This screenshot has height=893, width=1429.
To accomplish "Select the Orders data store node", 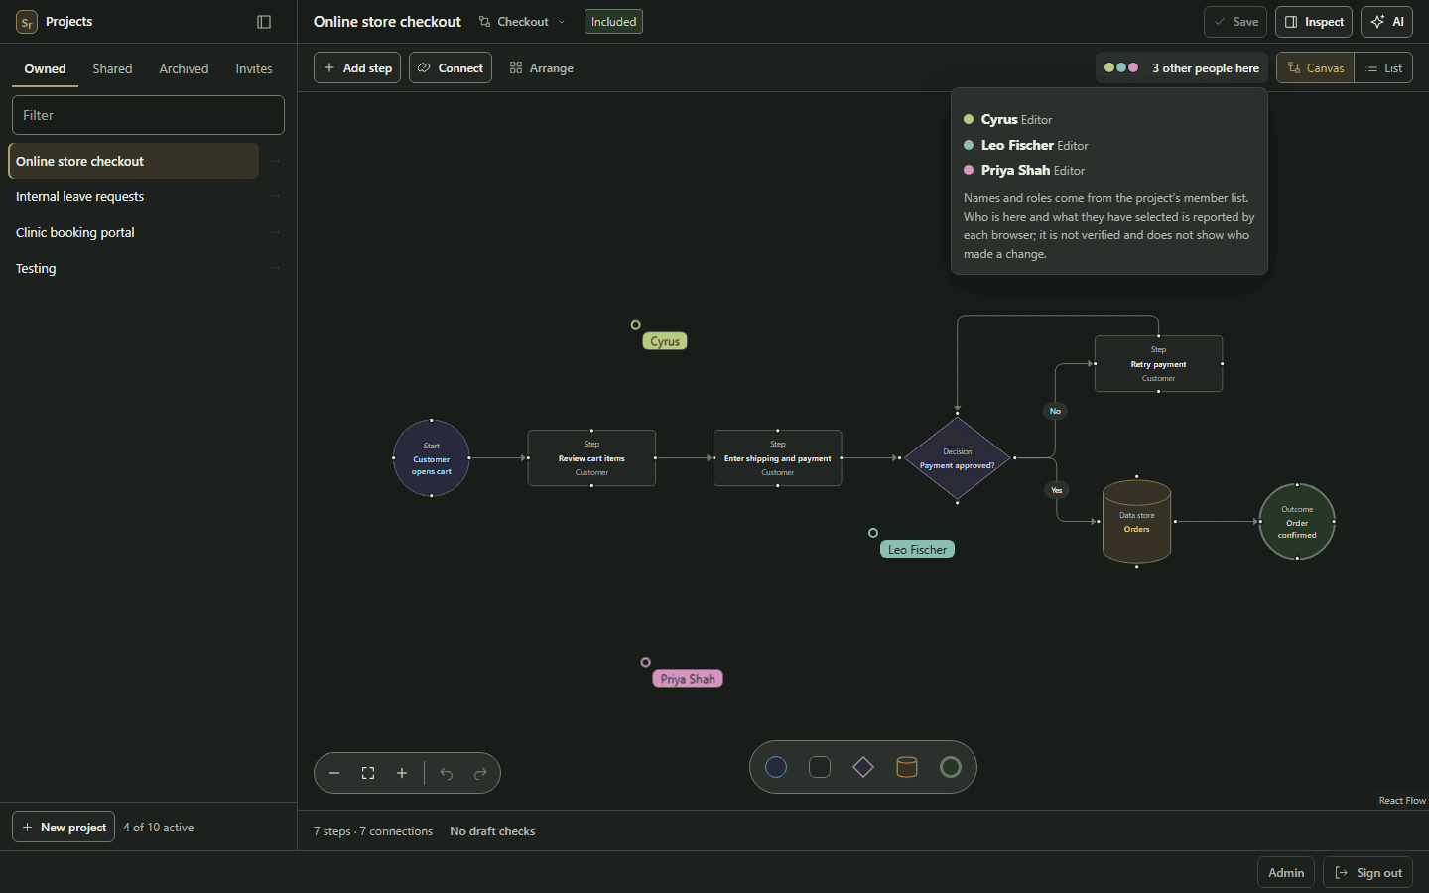I will tap(1137, 522).
